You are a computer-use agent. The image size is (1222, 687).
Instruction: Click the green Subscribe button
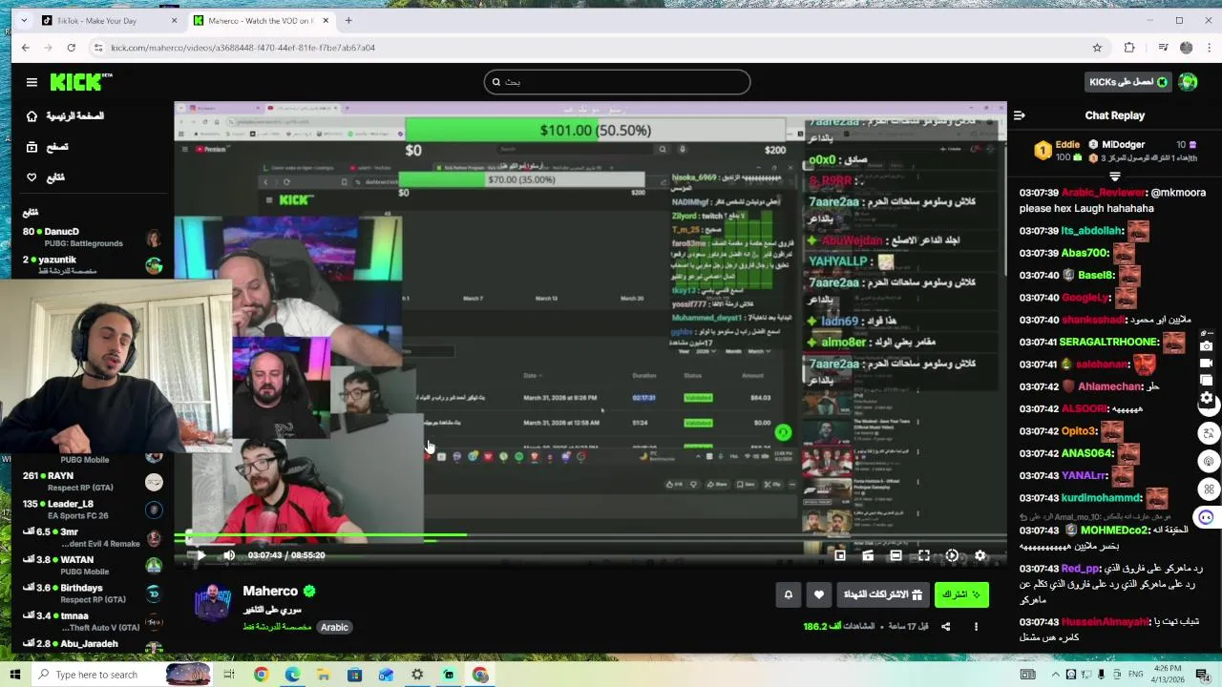pos(961,594)
